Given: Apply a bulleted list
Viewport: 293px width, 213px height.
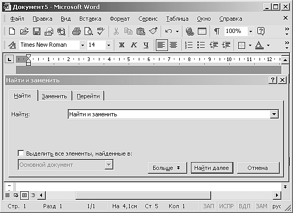Looking at the screenshot, I should click(201, 45).
